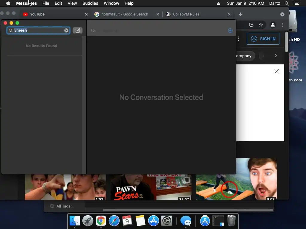Open a new Chrome tab
This screenshot has width=306, height=229.
(241, 14)
